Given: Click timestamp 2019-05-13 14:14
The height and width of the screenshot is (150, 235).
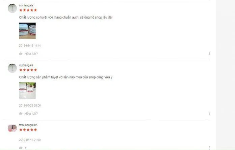Looking at the screenshot, I should coord(30,46).
